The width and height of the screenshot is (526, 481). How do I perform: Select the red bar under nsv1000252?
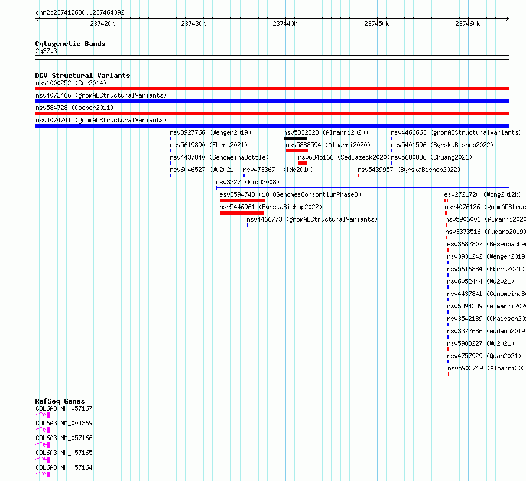pos(272,89)
